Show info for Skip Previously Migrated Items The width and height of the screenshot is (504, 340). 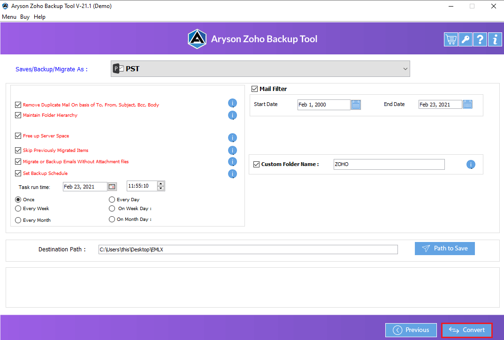pyautogui.click(x=232, y=151)
